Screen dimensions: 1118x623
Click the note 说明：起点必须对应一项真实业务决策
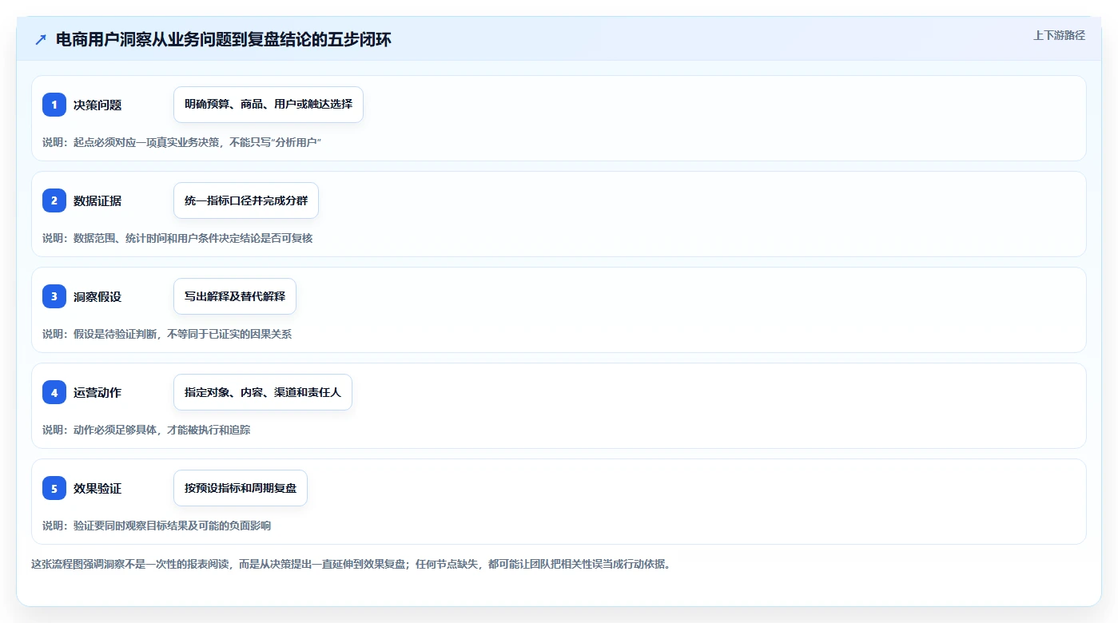181,142
